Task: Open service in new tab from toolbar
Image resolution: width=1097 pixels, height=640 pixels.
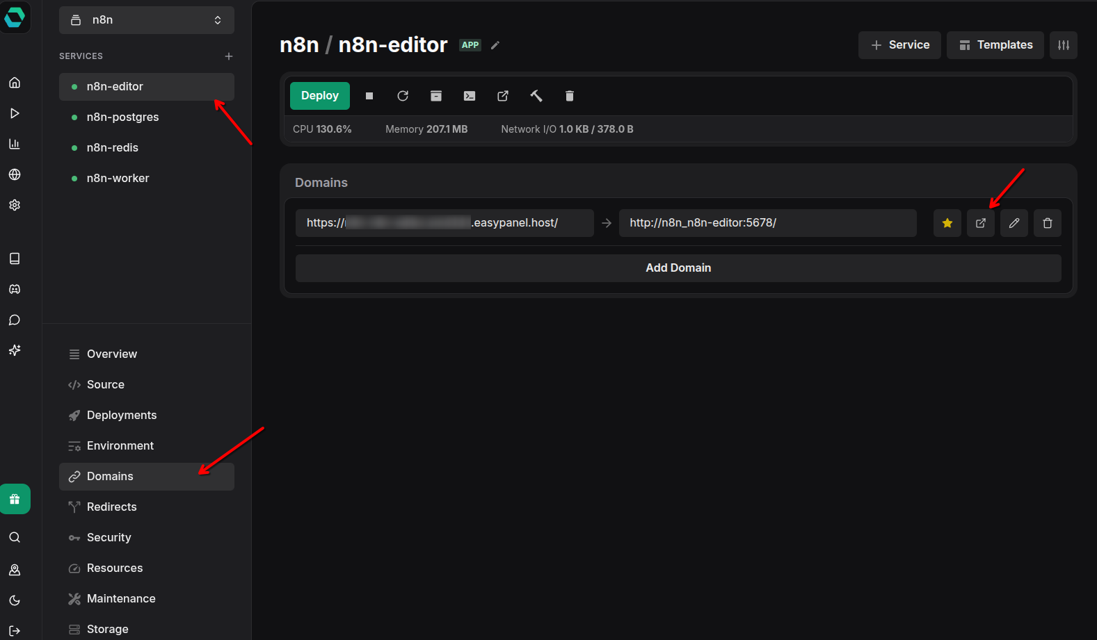Action: 503,96
